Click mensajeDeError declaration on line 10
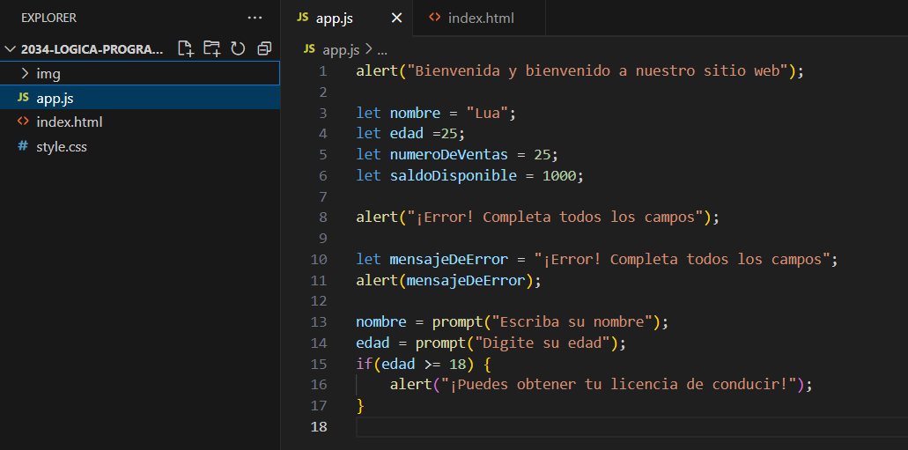This screenshot has width=908, height=450. click(449, 259)
